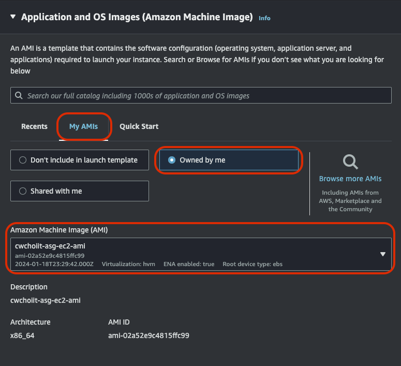
Task: Click the 2024-01-18T23:29:42.000Z timestamp
Action: pos(54,264)
